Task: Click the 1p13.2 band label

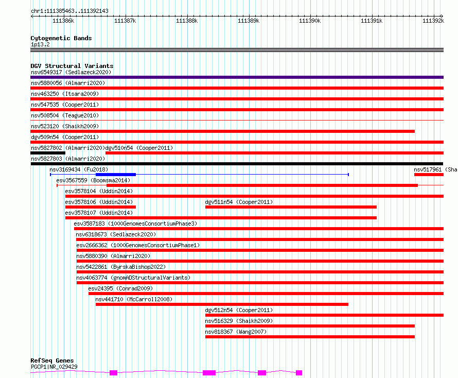Action: [x=40, y=44]
